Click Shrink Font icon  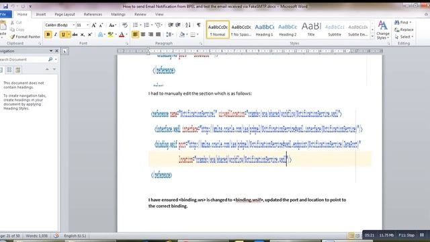(101, 26)
